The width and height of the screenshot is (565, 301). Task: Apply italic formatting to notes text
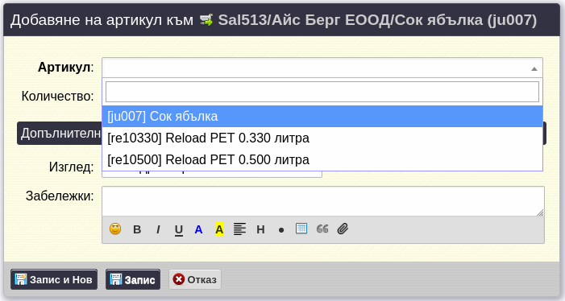[158, 229]
